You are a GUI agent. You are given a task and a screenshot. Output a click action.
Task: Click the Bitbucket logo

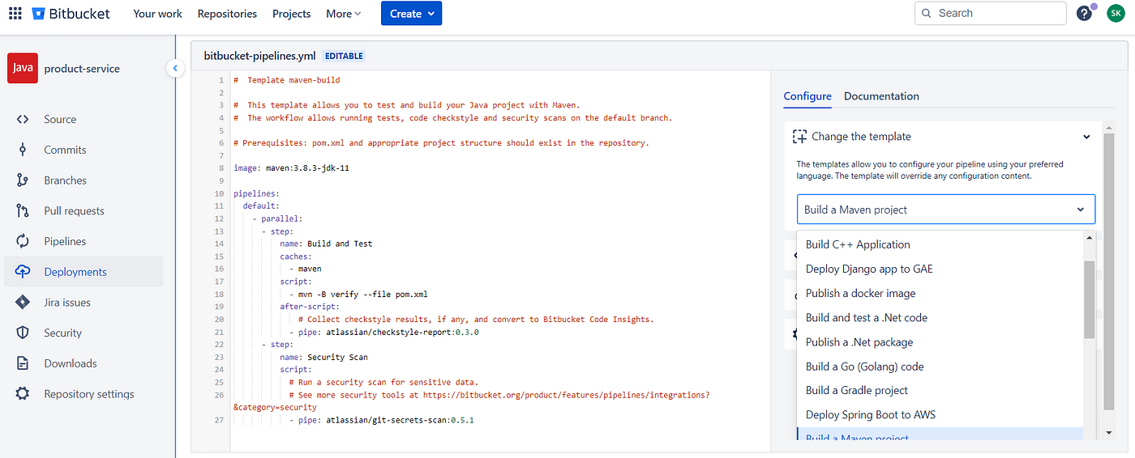pos(71,14)
